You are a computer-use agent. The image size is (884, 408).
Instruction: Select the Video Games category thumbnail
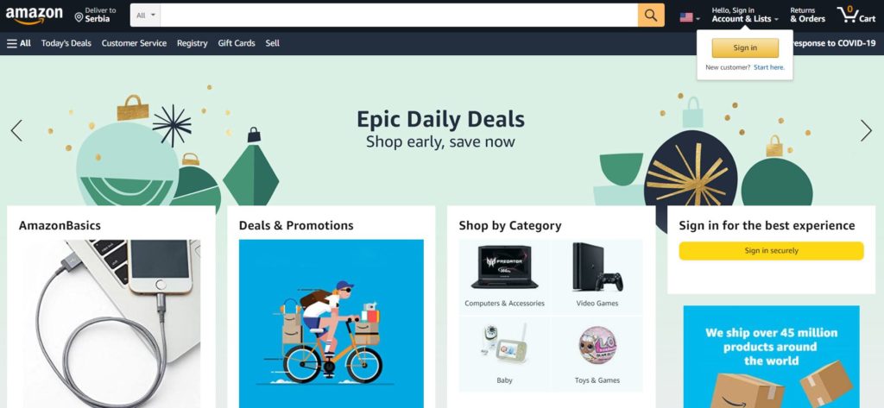tap(597, 277)
